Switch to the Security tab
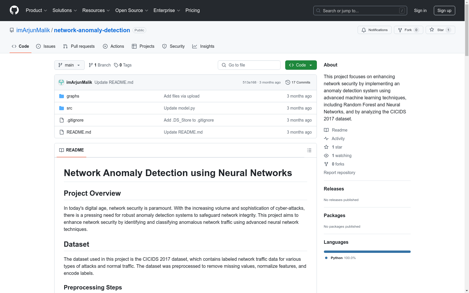The width and height of the screenshot is (469, 293). pos(174,46)
